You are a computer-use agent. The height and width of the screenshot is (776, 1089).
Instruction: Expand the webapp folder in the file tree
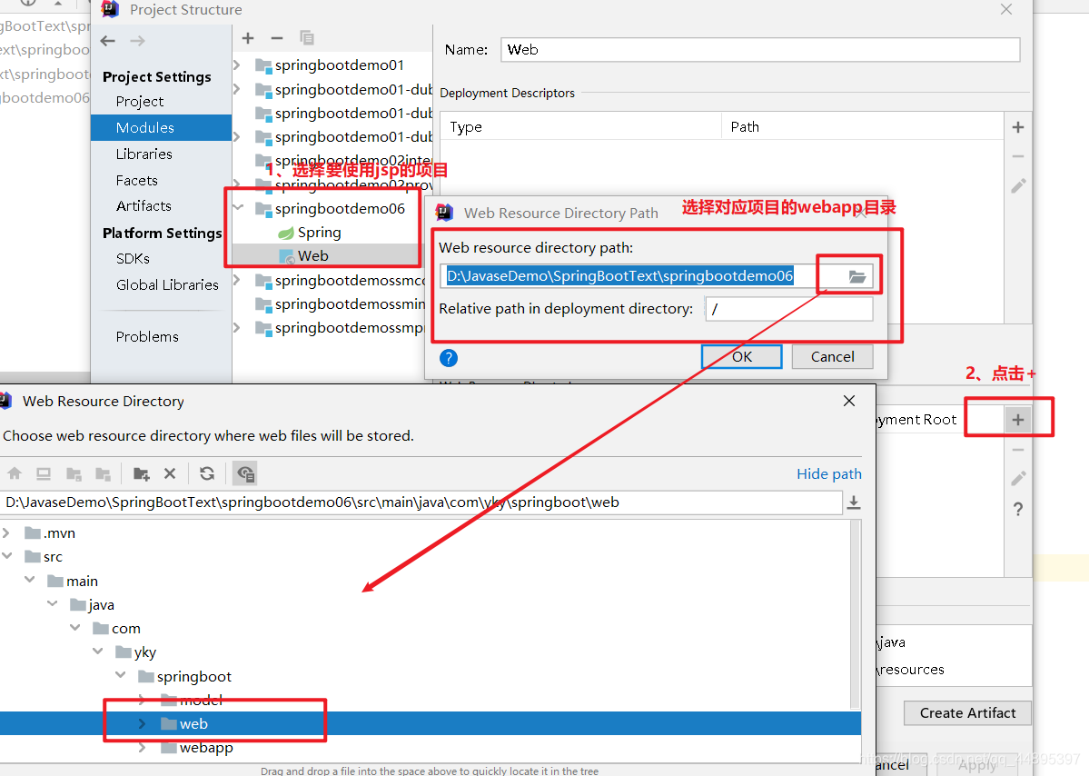pyautogui.click(x=143, y=748)
